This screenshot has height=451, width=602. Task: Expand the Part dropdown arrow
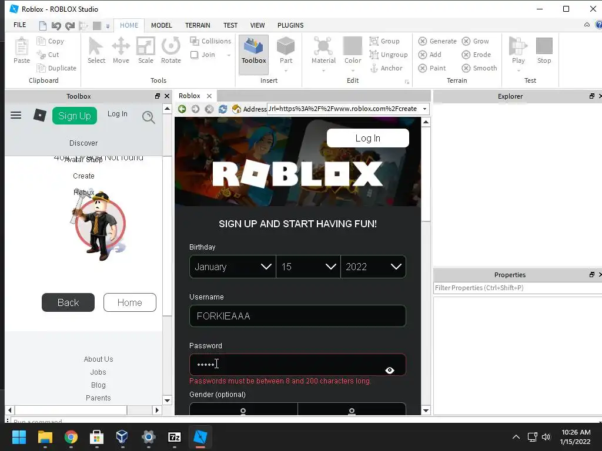click(286, 70)
